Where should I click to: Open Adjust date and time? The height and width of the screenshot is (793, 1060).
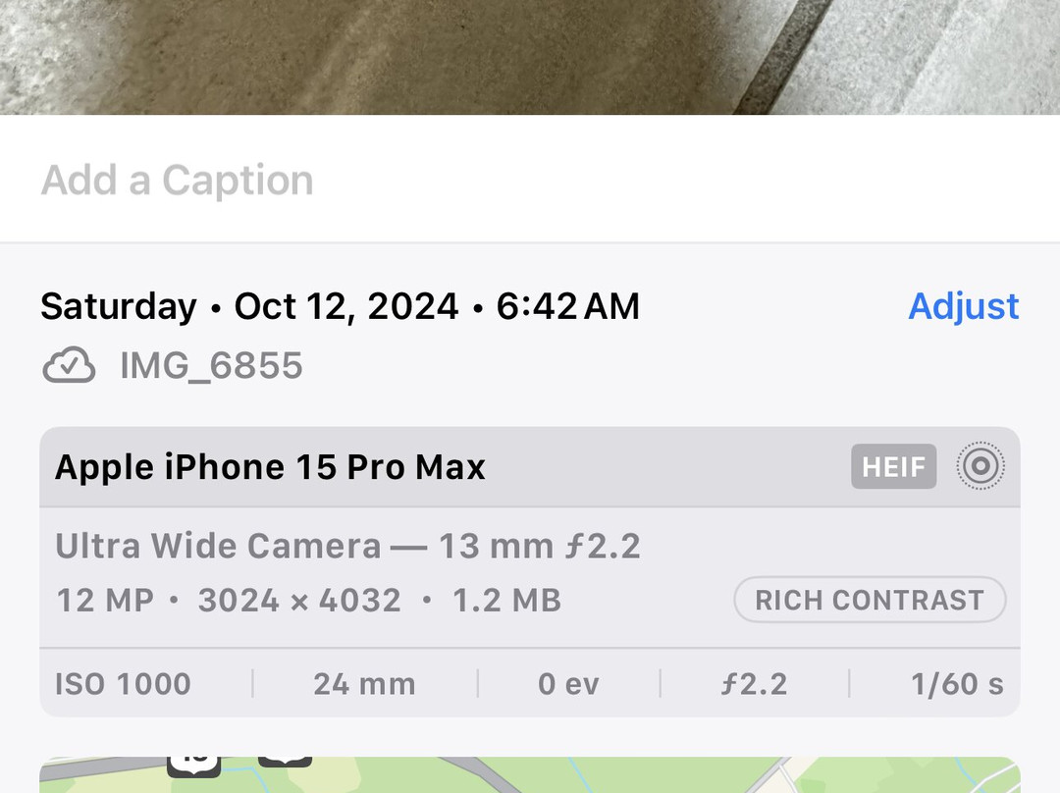pos(963,306)
